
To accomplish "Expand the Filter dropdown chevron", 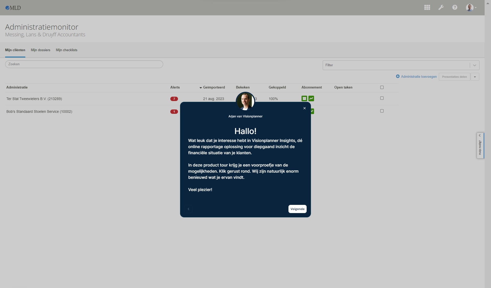I will (475, 65).
